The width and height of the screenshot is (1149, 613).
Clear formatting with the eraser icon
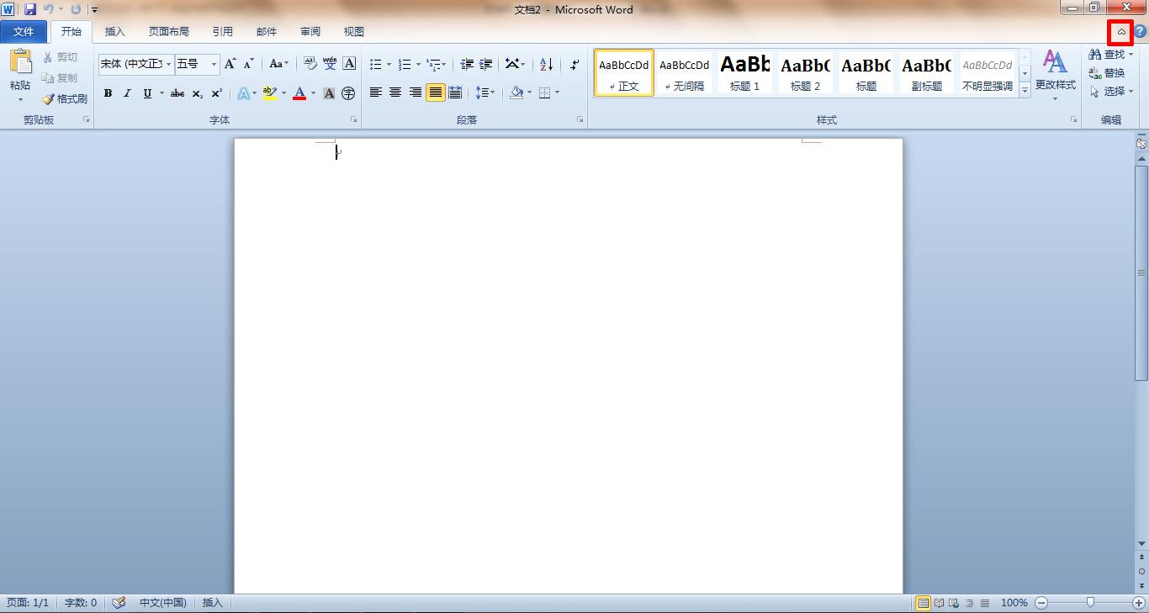pos(310,64)
